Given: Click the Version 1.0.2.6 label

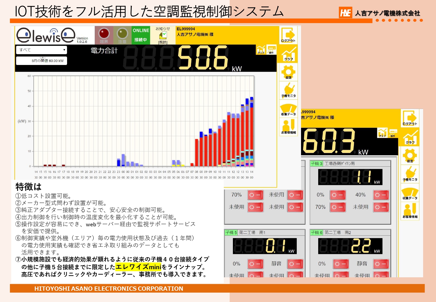Looking at the screenshot, I should tap(82, 40).
